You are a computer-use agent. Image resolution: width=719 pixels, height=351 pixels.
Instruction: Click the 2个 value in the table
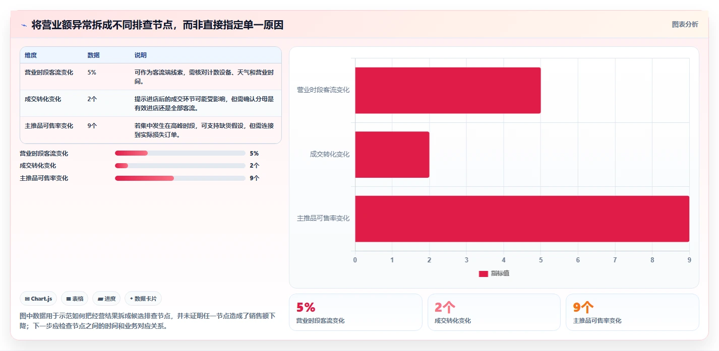point(92,99)
